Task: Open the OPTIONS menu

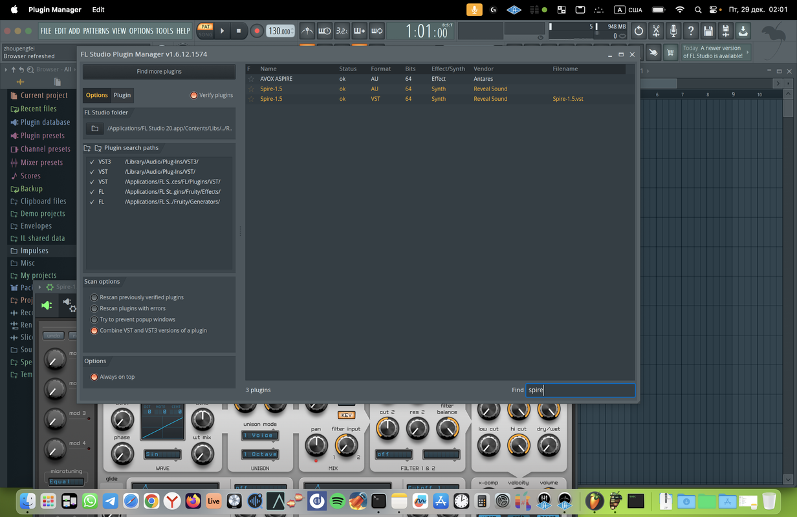Action: 141,31
